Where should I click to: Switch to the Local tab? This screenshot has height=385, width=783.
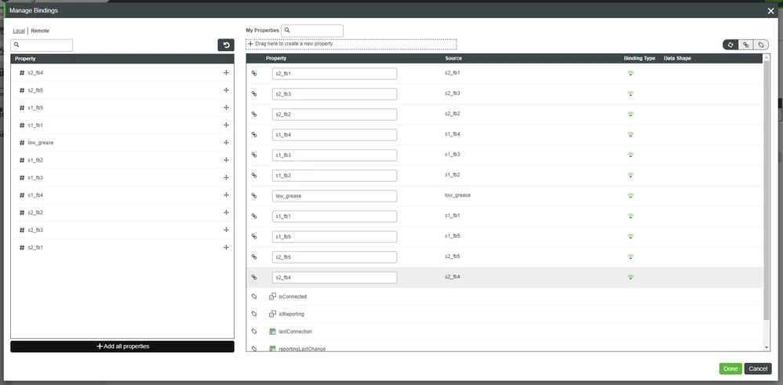pos(19,31)
